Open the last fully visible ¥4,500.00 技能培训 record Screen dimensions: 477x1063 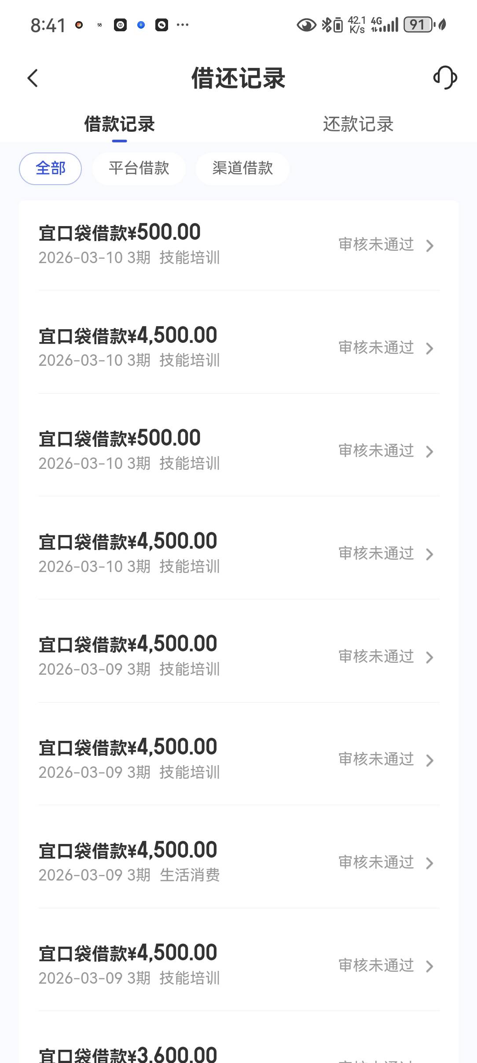pyautogui.click(x=238, y=965)
